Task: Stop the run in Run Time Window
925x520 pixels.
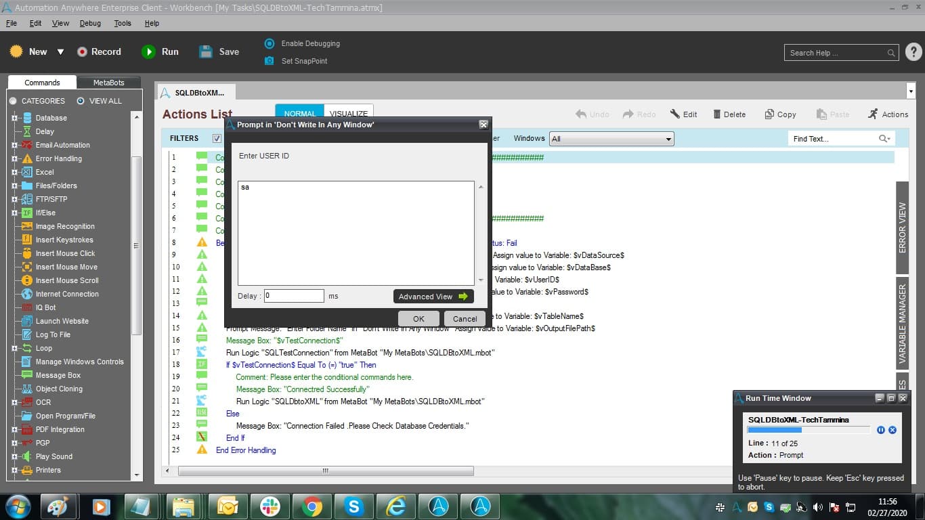Action: tap(892, 430)
